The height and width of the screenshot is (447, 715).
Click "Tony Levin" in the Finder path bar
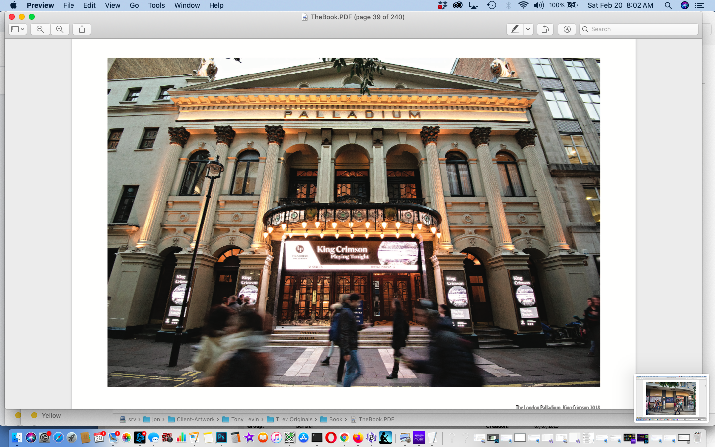[241, 419]
